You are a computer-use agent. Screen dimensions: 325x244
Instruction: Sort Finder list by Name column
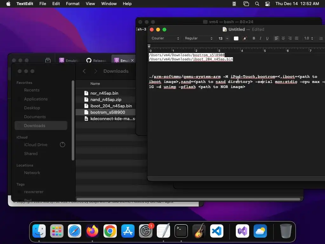tap(95, 84)
